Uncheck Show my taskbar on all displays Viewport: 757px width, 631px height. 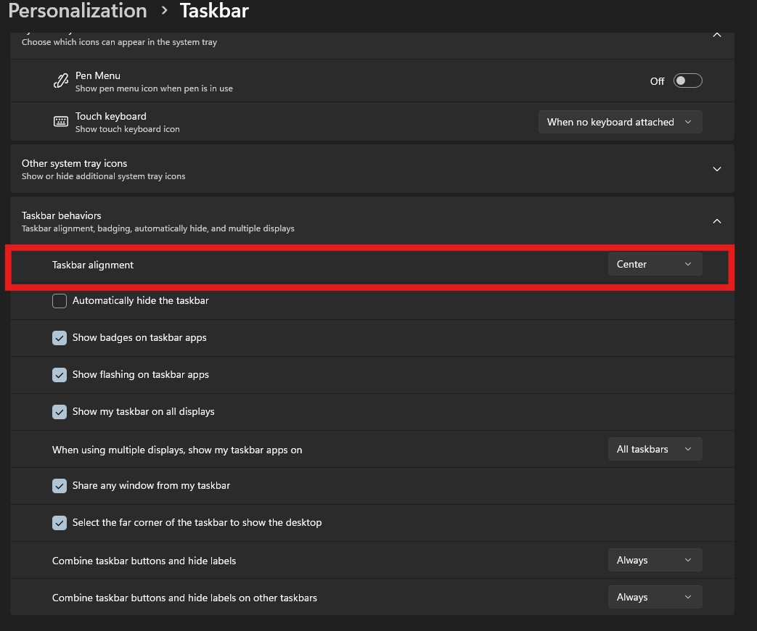point(60,411)
